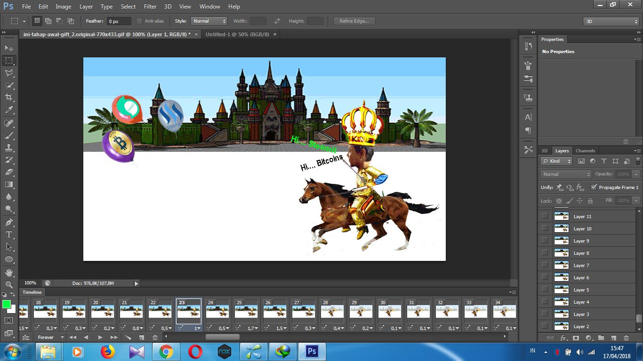
Task: Select the Crop tool
Action: pos(9,97)
